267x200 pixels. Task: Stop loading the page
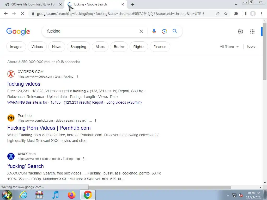click(22, 14)
